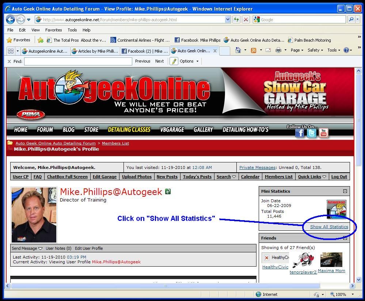Click the PBMA oval badge
This screenshot has width=365, height=301.
[31, 114]
